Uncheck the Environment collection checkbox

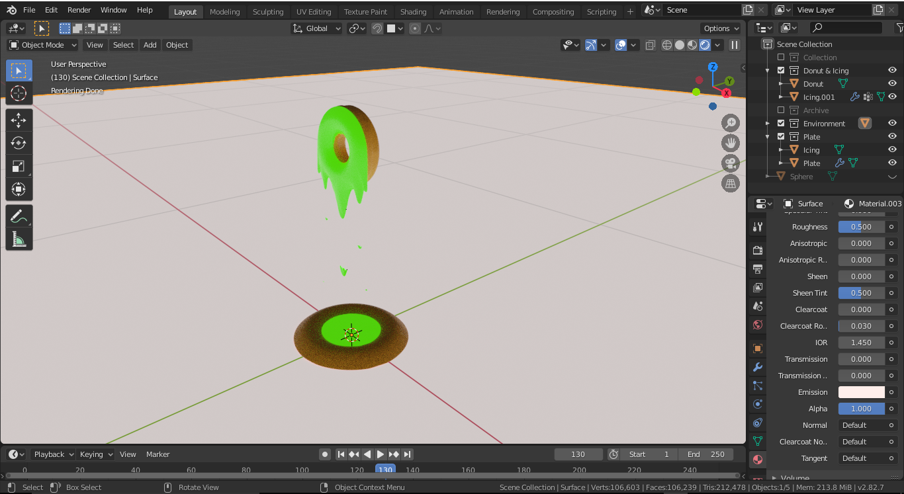(781, 124)
